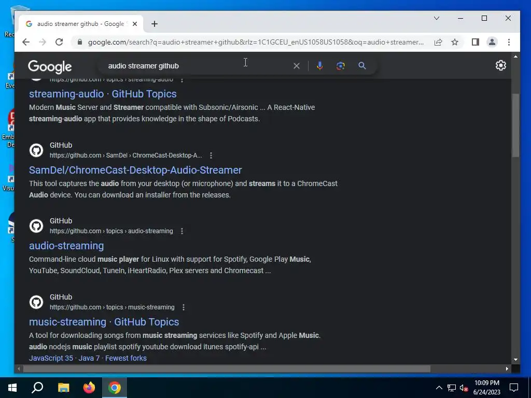This screenshot has width=531, height=398.
Task: Start voice search with the microphone
Action: coord(319,66)
